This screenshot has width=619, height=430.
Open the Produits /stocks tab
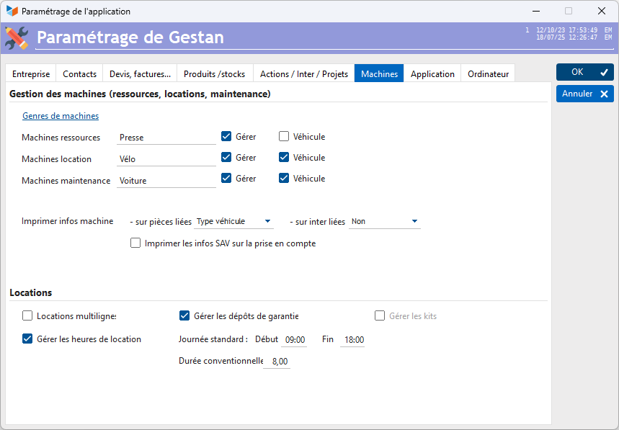[x=214, y=74]
